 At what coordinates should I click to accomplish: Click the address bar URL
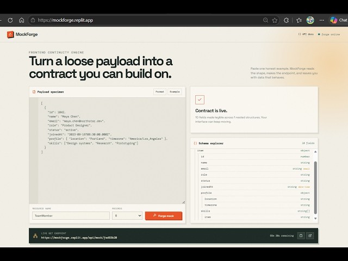pyautogui.click(x=65, y=20)
